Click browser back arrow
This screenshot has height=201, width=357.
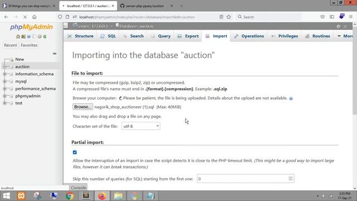(6, 17)
